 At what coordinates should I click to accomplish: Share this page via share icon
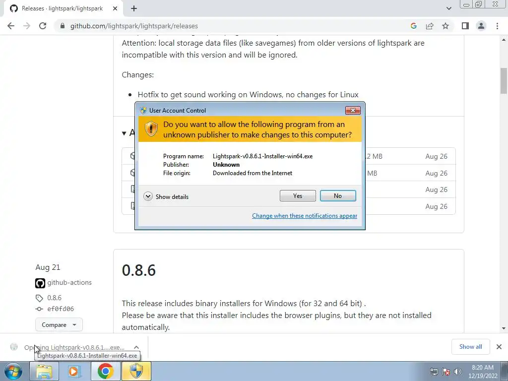[430, 26]
